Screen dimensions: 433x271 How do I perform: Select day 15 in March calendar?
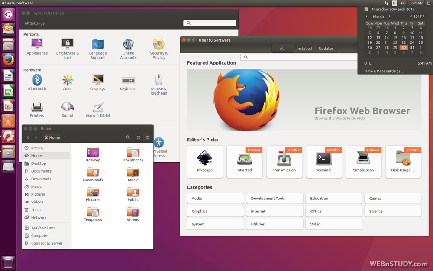click(395, 38)
